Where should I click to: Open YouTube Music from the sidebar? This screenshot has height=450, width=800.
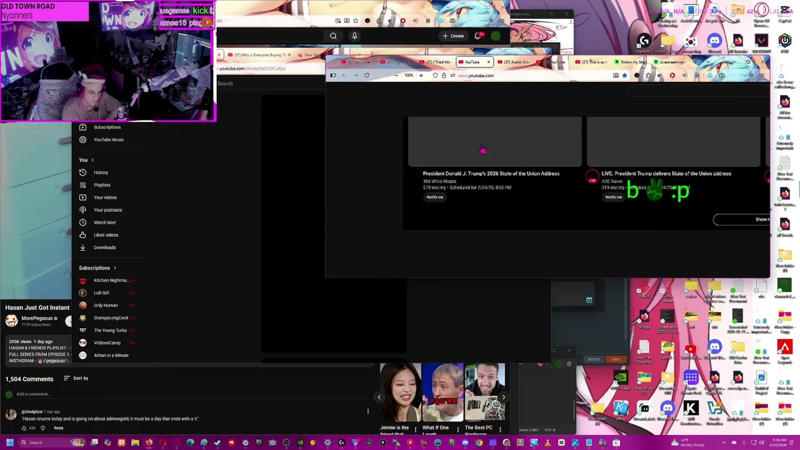pyautogui.click(x=108, y=140)
